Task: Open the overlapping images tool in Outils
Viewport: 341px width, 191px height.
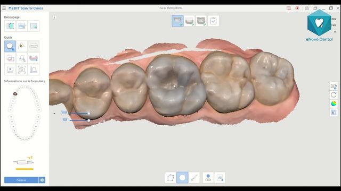Action: point(10,58)
